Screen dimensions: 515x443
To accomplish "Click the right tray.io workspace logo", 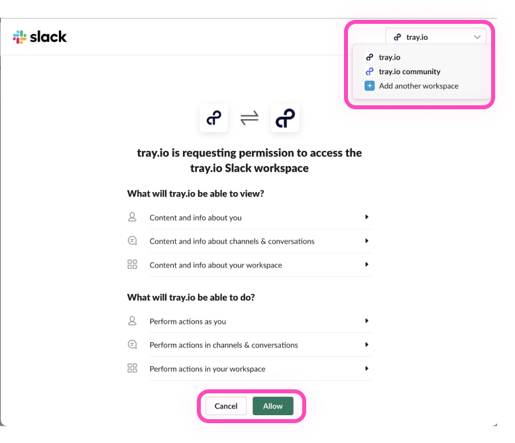I will pyautogui.click(x=286, y=118).
